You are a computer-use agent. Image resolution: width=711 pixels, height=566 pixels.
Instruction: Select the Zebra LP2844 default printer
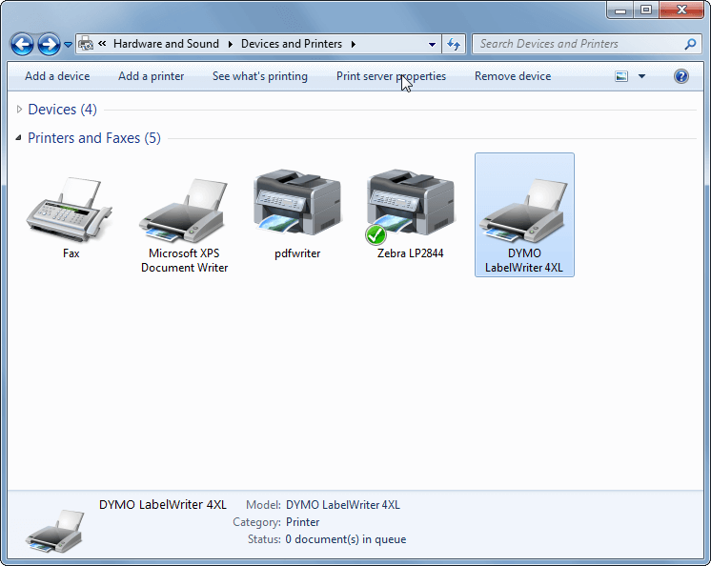pos(411,213)
